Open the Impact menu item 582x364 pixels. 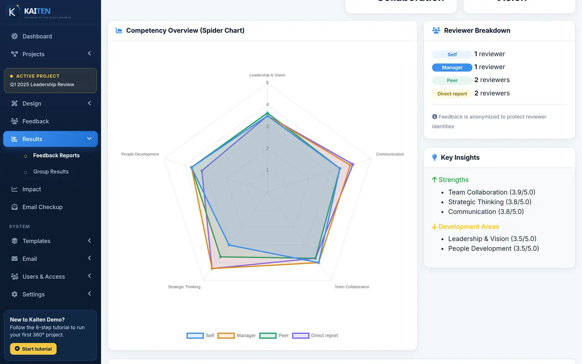click(x=51, y=189)
